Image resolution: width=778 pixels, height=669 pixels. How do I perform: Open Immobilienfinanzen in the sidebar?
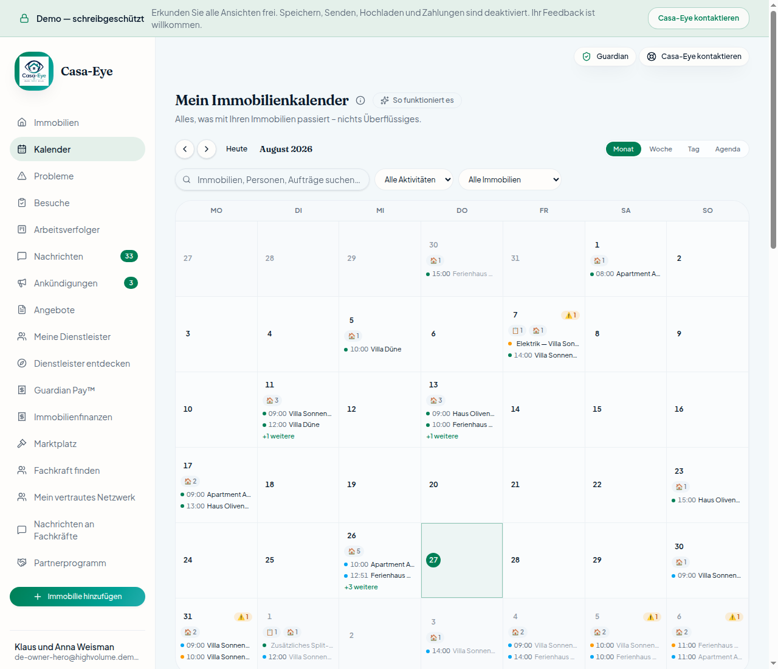click(x=77, y=417)
